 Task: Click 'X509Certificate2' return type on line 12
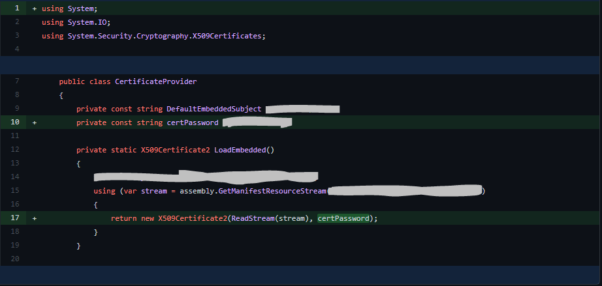(x=175, y=150)
